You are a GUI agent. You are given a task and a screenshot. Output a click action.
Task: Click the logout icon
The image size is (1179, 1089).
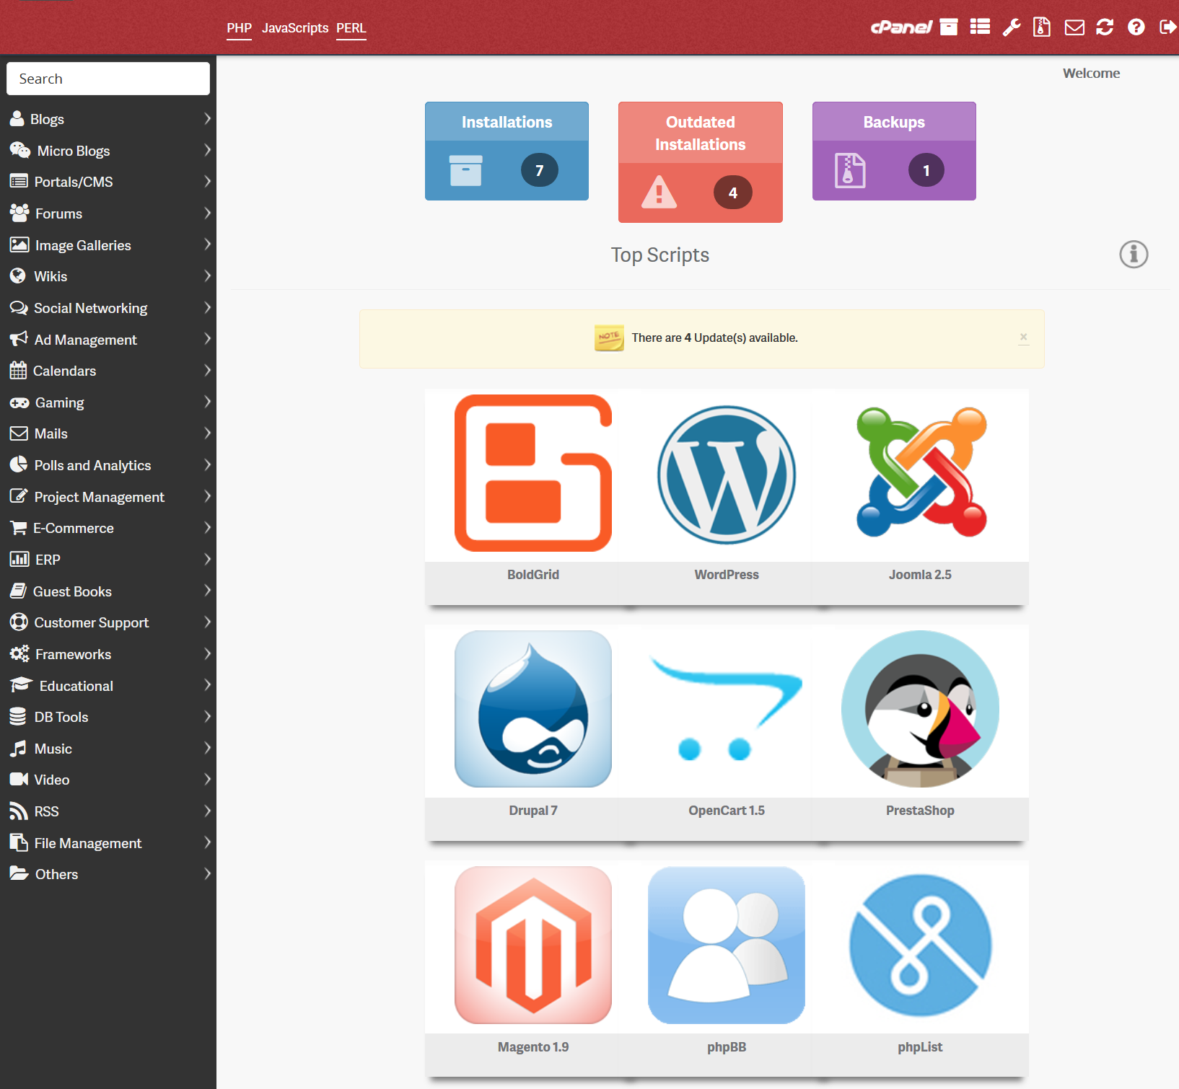pos(1168,27)
